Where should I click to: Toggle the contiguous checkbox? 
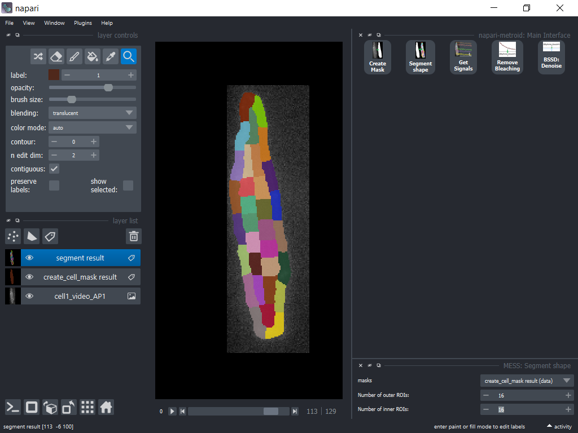pyautogui.click(x=54, y=169)
